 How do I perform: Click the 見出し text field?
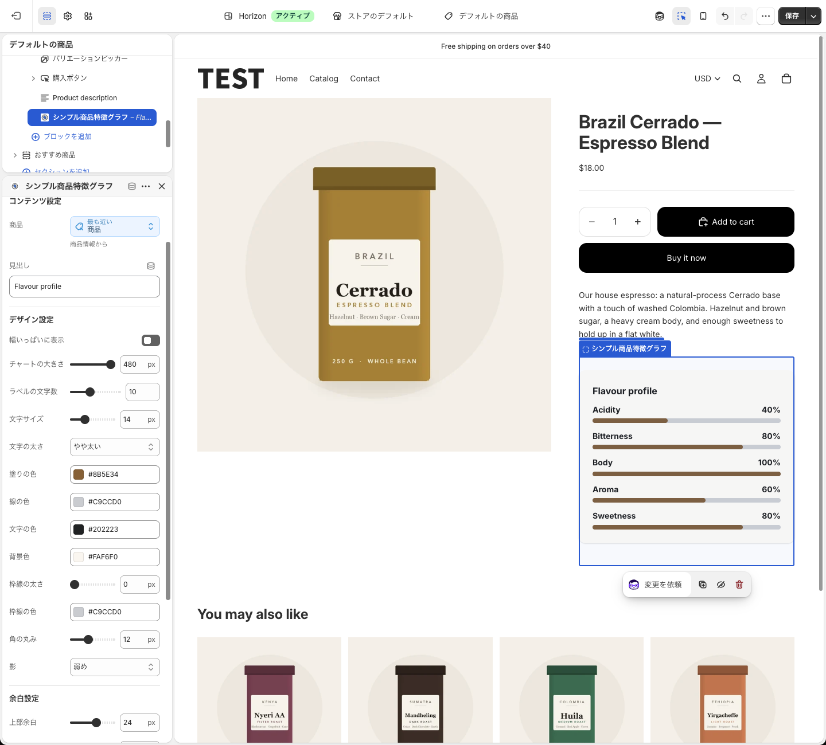(x=84, y=287)
